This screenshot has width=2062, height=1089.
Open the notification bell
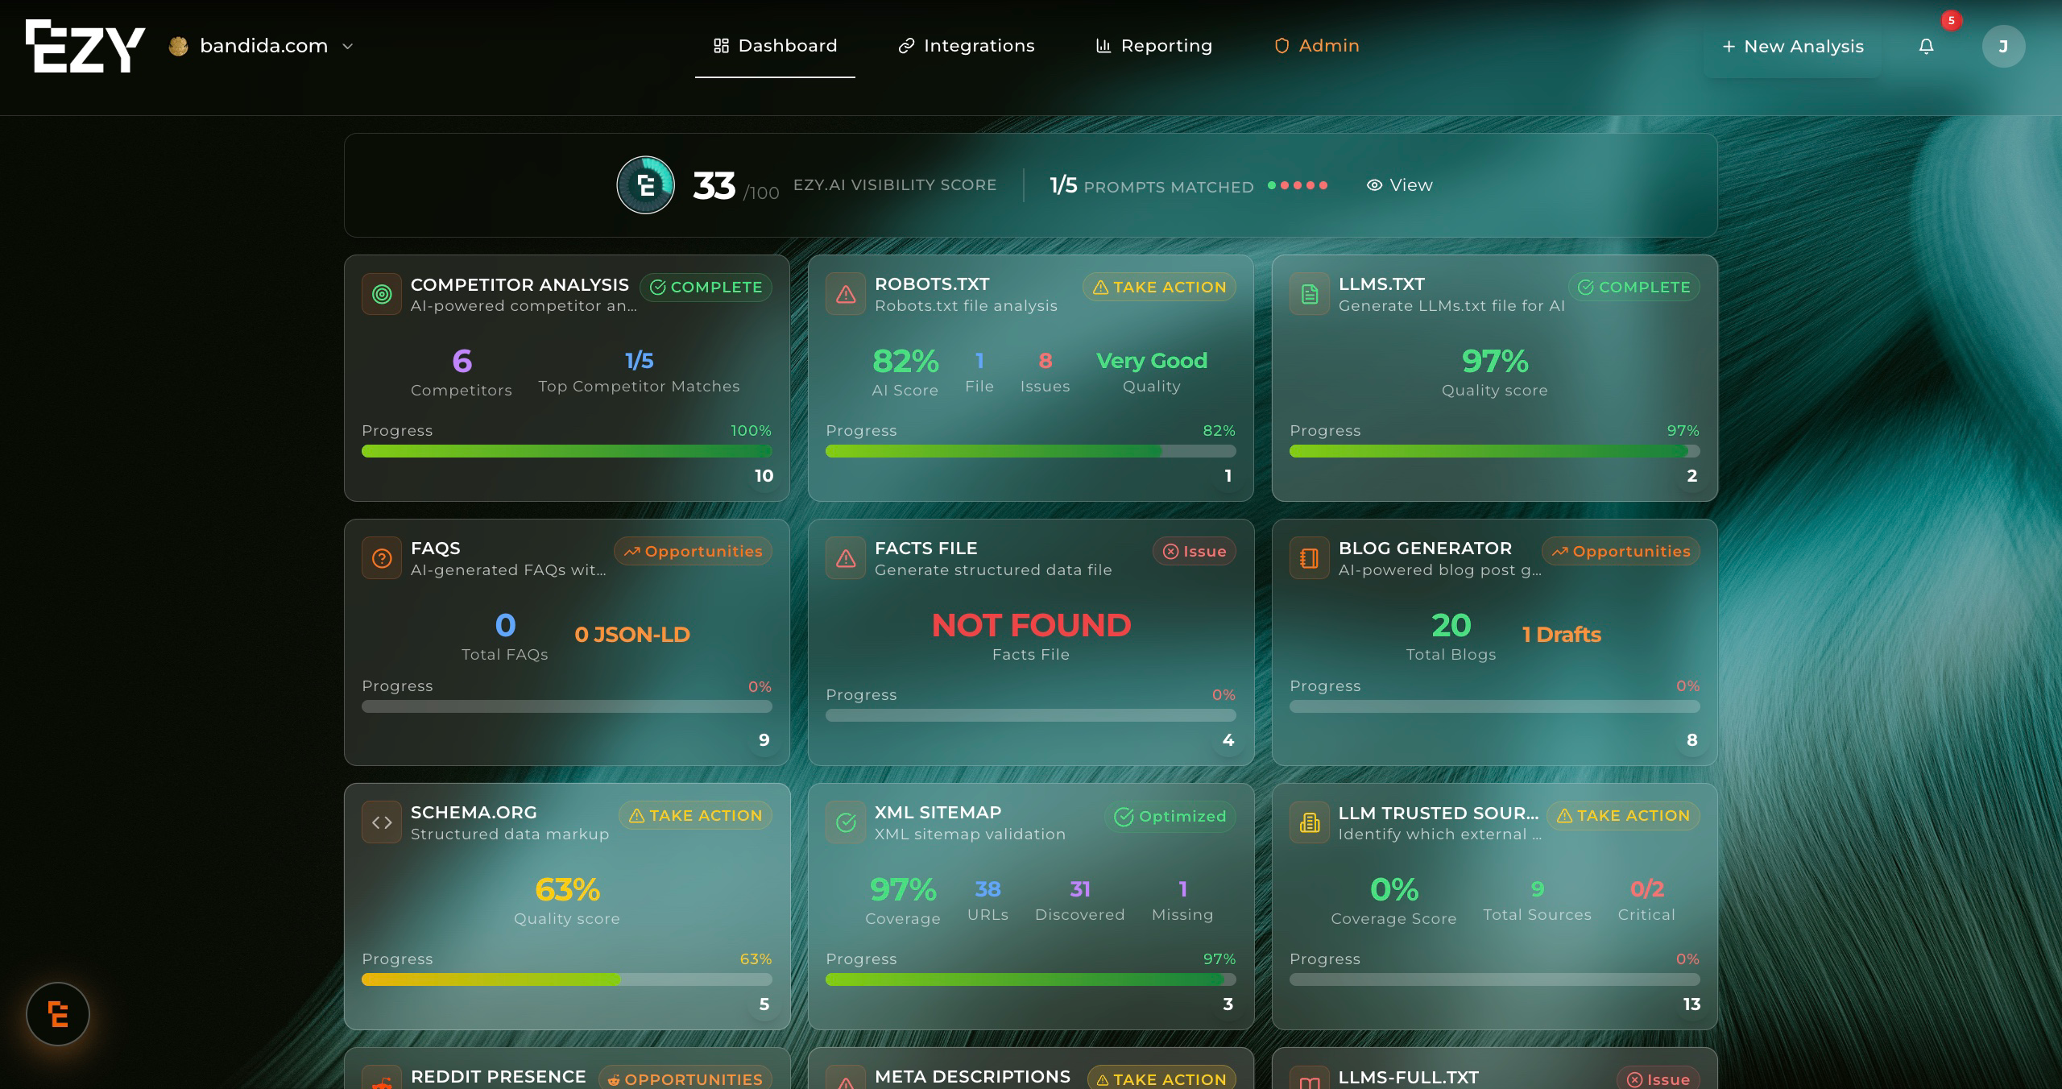(1926, 46)
